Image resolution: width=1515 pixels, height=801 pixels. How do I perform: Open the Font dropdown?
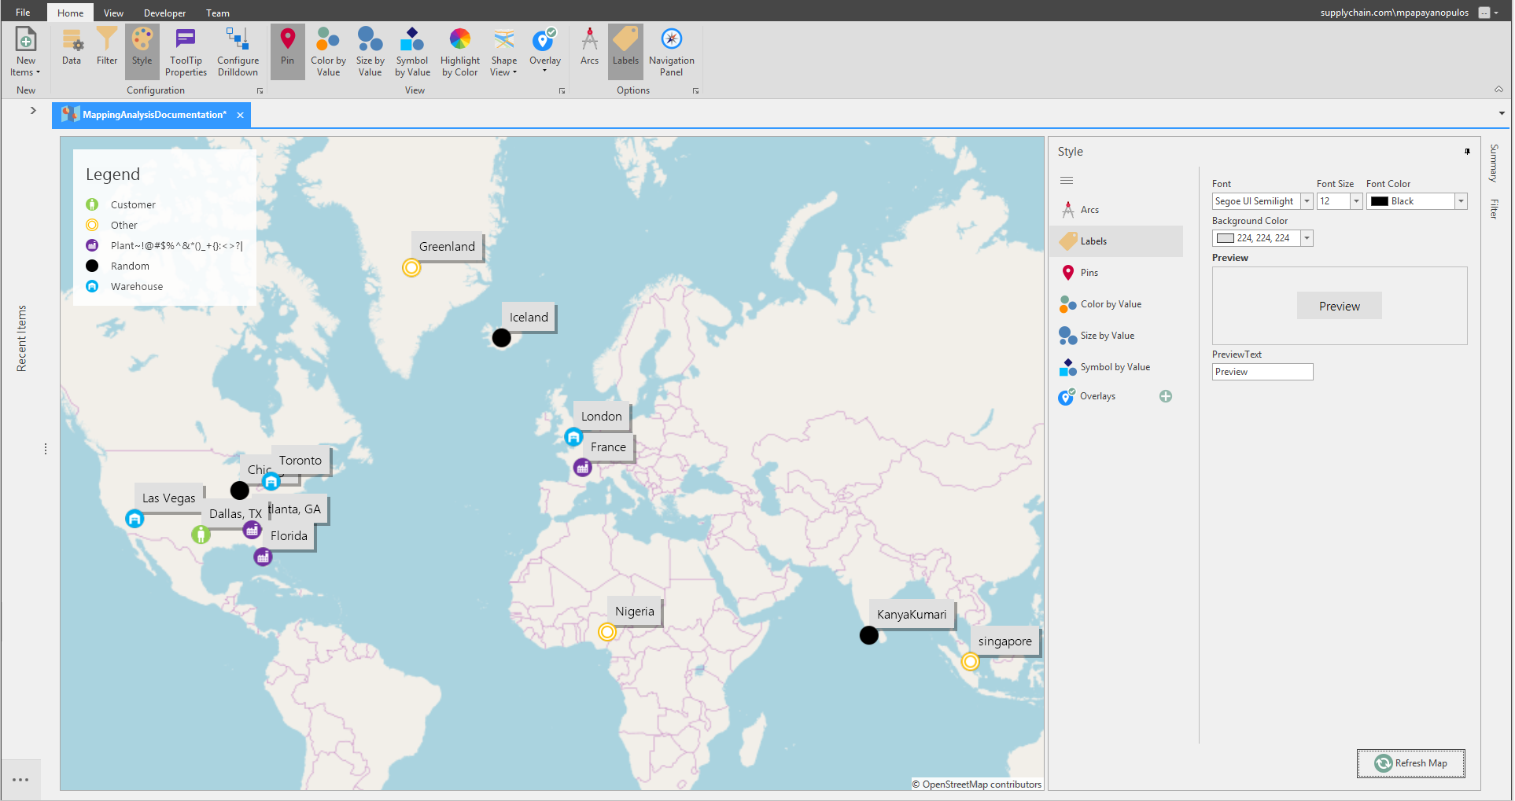click(x=1307, y=201)
